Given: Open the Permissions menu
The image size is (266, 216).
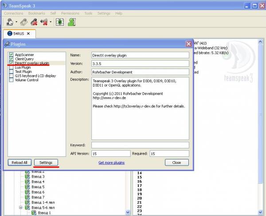Looking at the screenshot, I should (x=70, y=13).
